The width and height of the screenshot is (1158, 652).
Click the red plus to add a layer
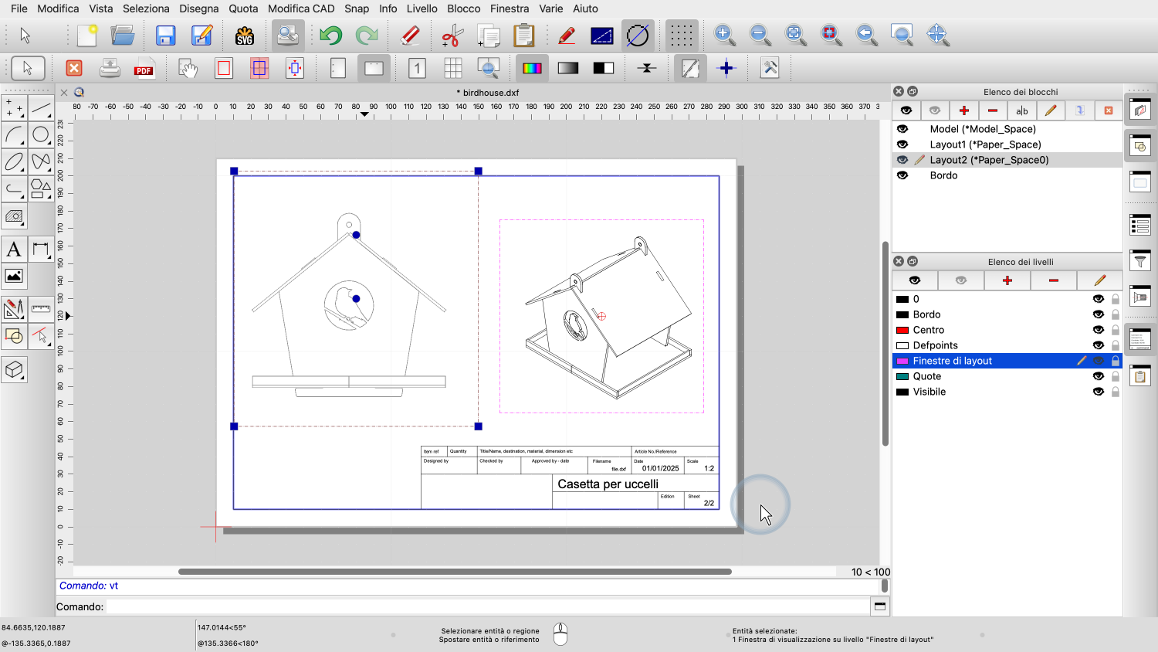point(1007,280)
